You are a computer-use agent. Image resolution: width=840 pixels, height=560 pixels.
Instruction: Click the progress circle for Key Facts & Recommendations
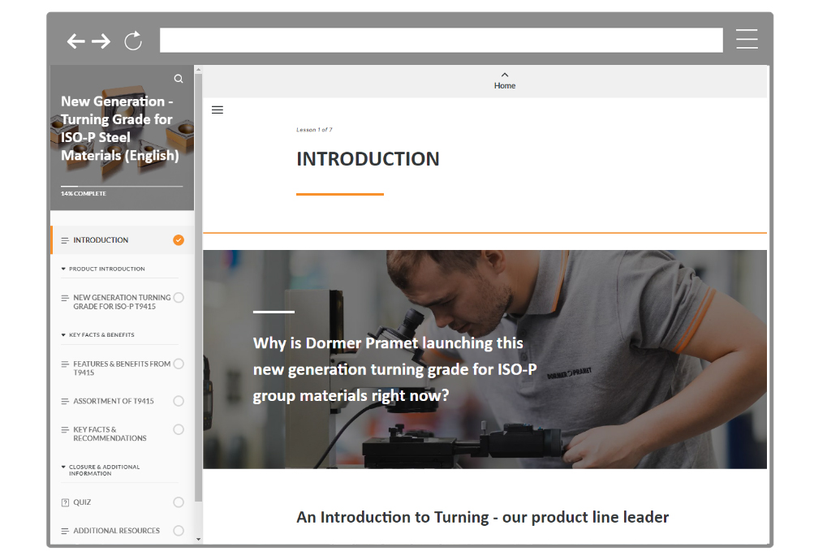coord(179,429)
